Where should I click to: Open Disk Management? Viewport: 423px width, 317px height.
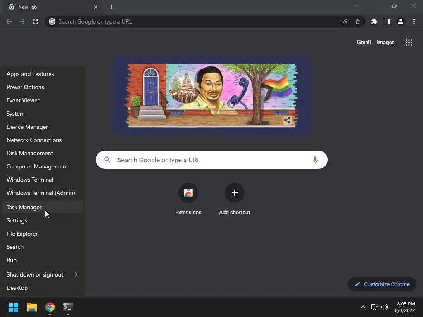pos(43,153)
